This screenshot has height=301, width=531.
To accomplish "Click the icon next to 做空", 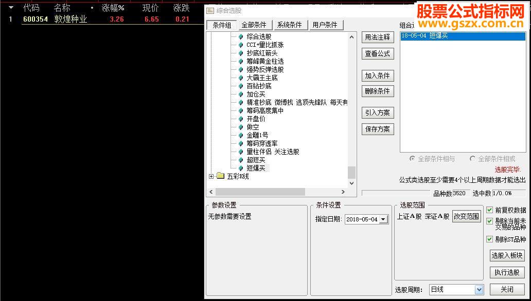I will pyautogui.click(x=241, y=127).
